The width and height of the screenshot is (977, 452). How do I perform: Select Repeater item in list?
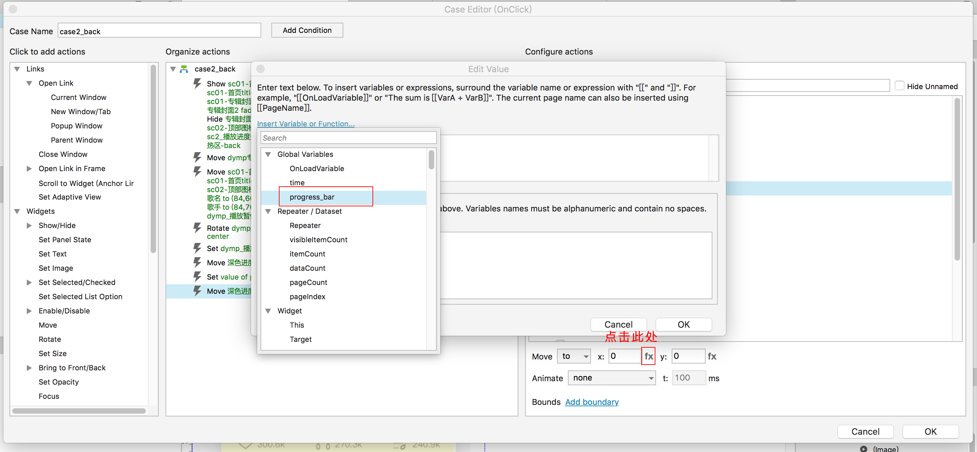(305, 225)
